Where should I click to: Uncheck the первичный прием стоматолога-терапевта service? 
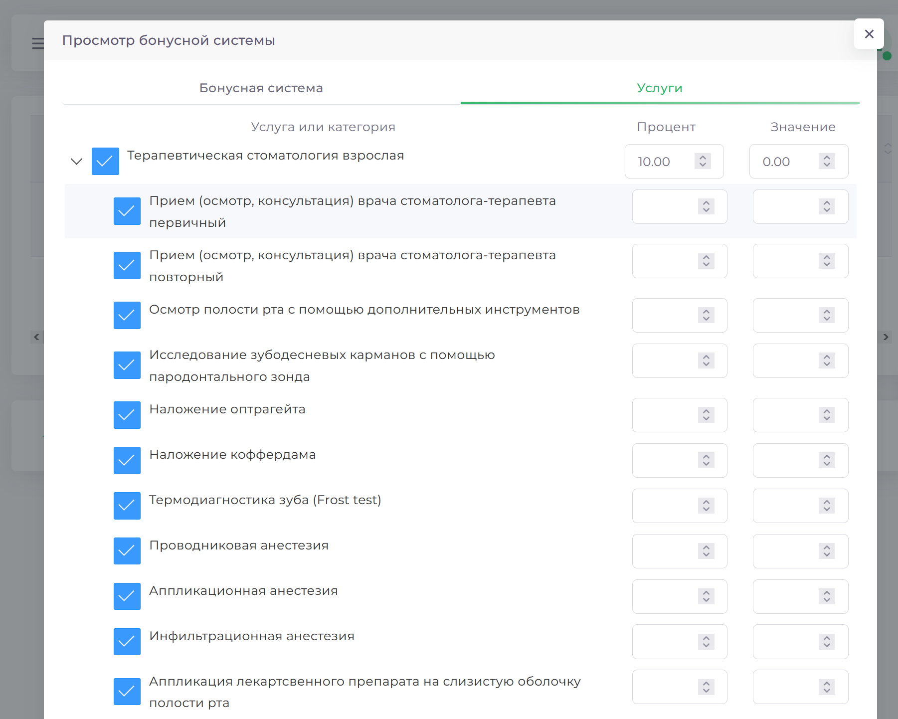tap(127, 211)
